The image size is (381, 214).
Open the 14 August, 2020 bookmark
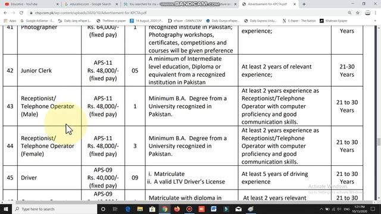point(146,21)
